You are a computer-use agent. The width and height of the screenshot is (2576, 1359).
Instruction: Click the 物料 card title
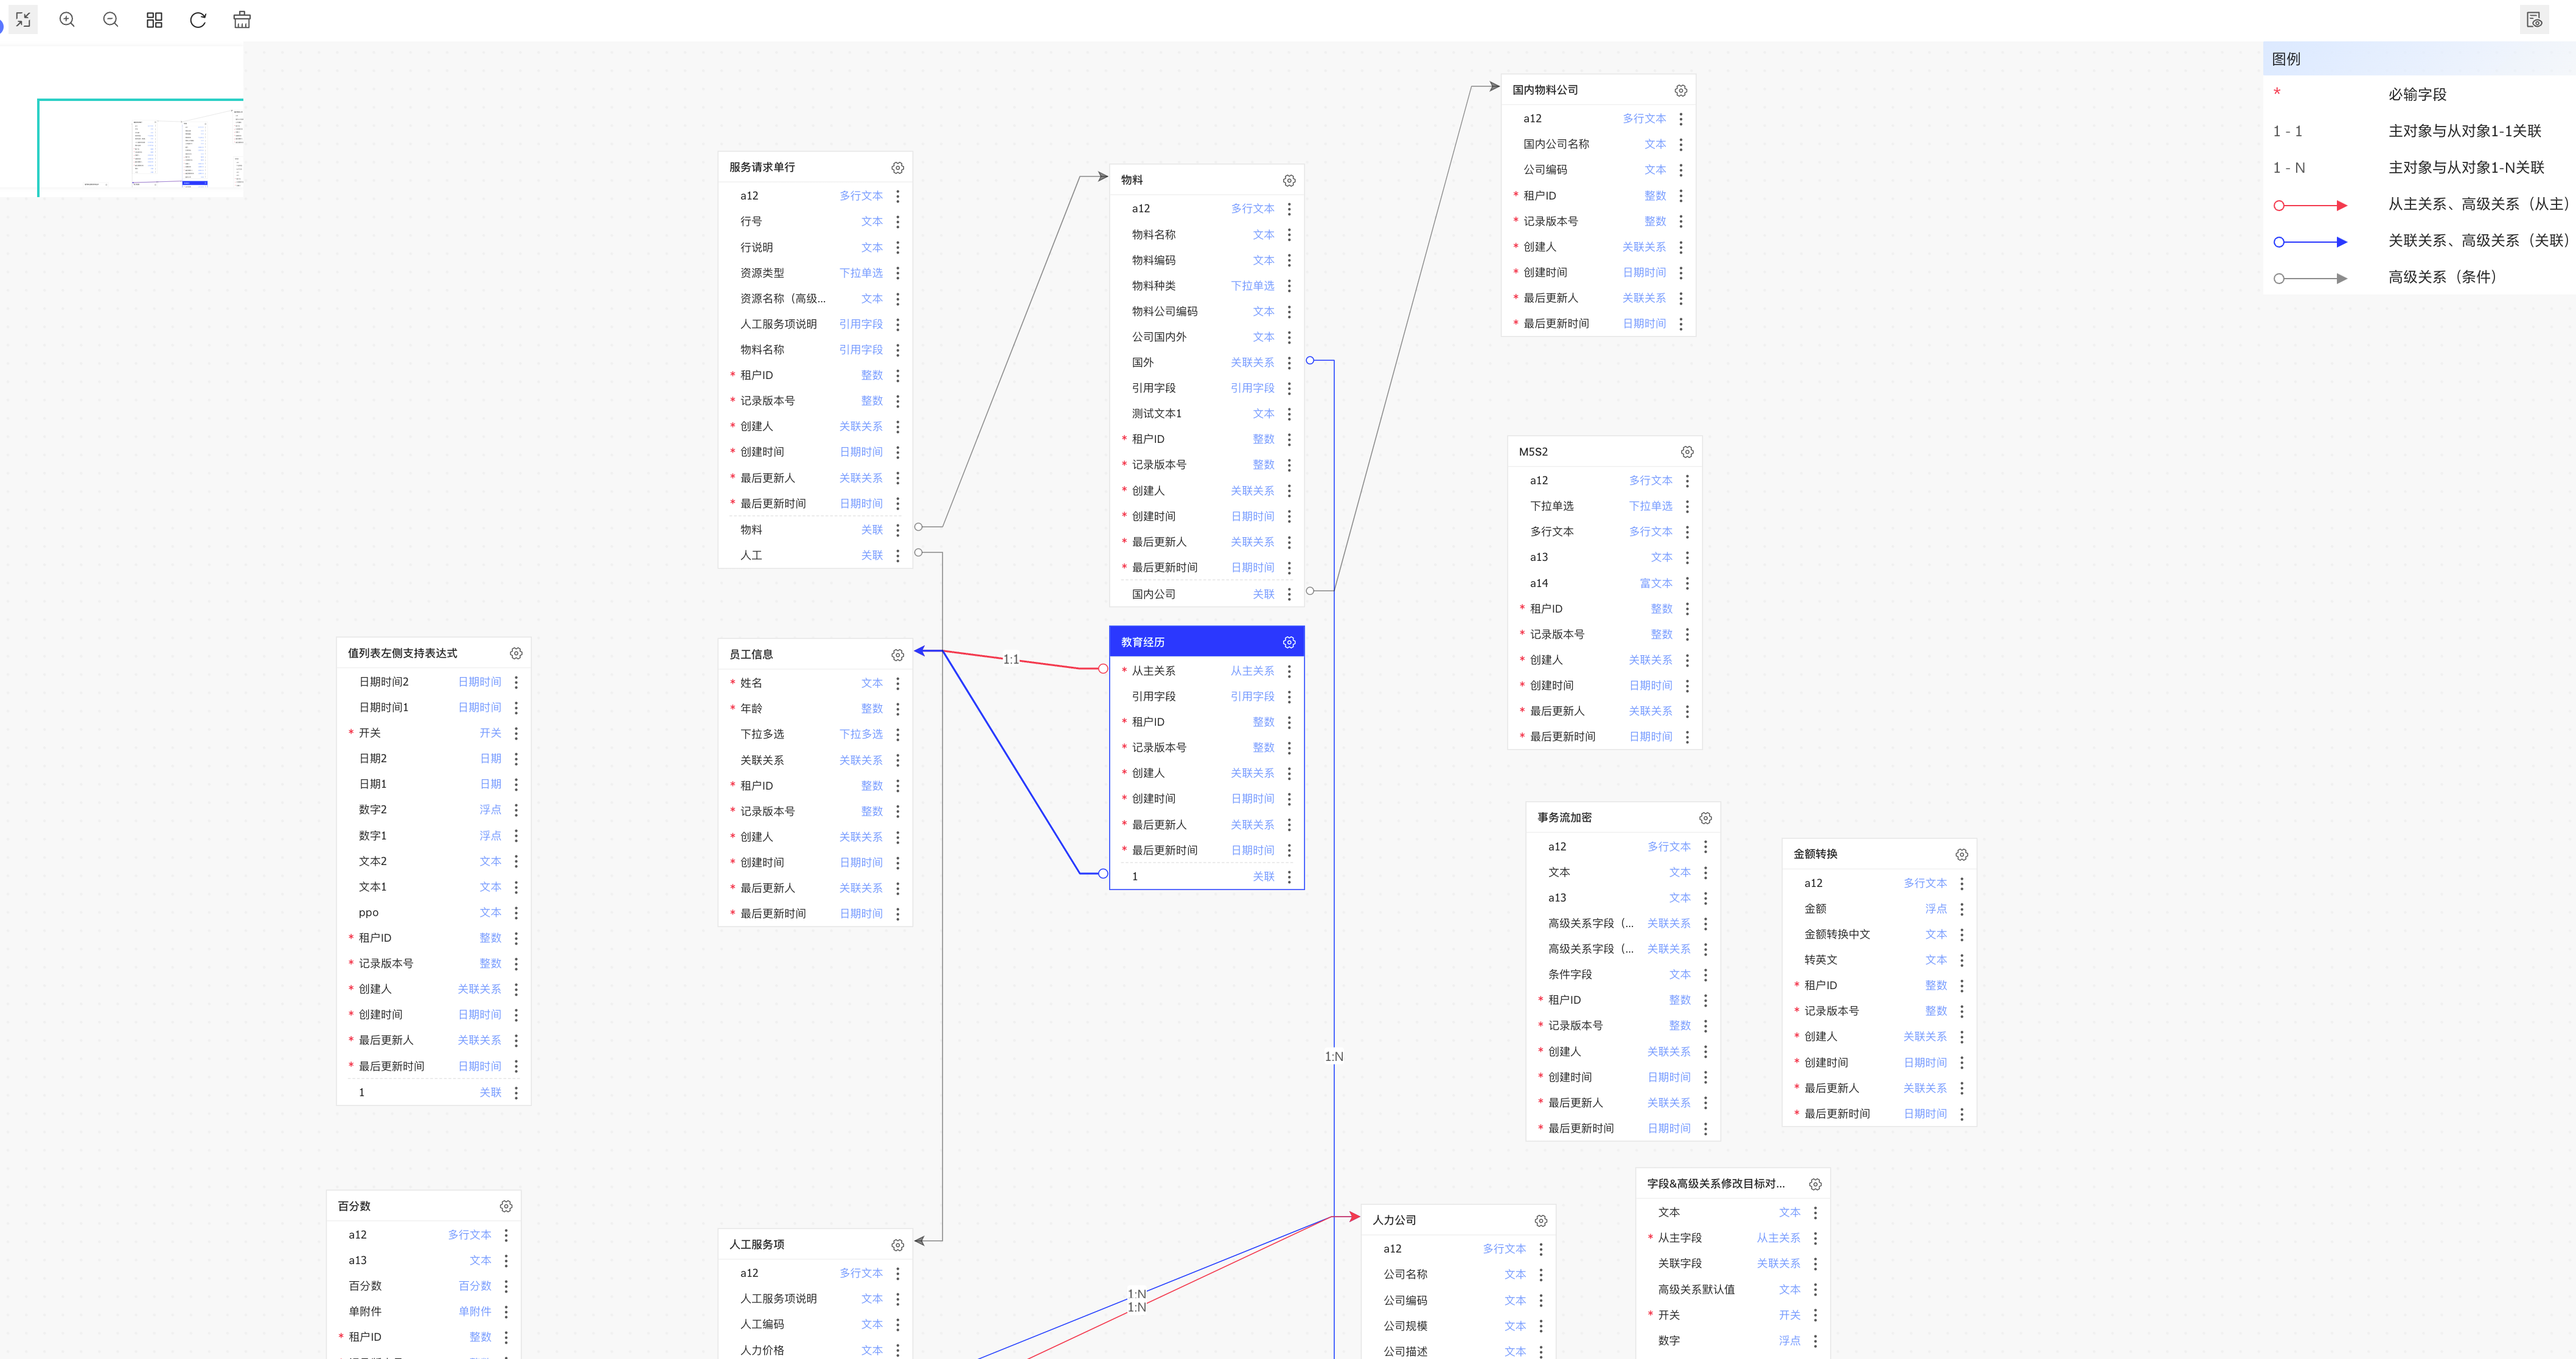(x=1131, y=180)
